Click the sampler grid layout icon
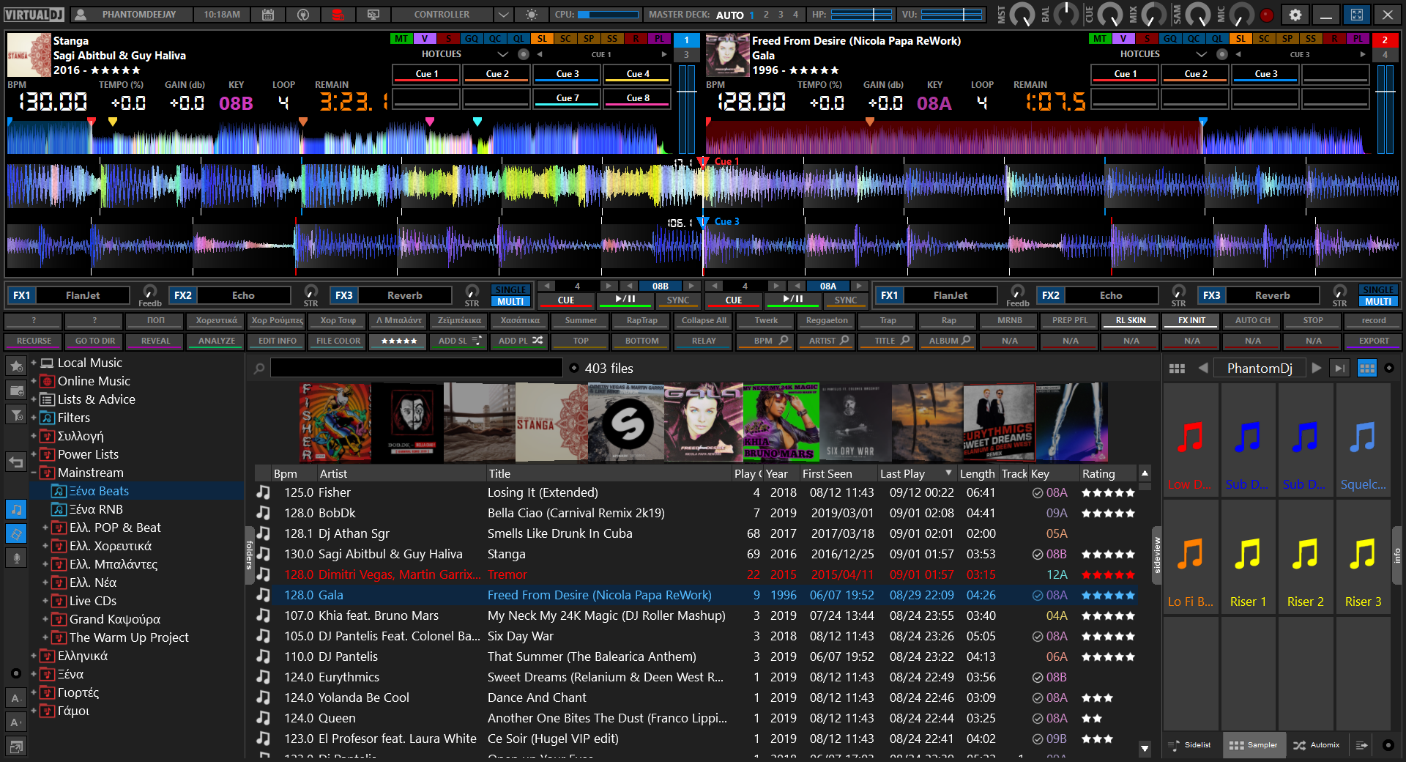The height and width of the screenshot is (762, 1406). 1177,368
